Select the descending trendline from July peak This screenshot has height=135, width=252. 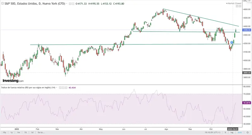click(201, 18)
